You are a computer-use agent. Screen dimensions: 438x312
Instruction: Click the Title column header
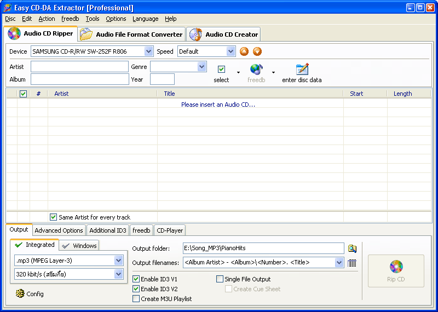coord(250,94)
